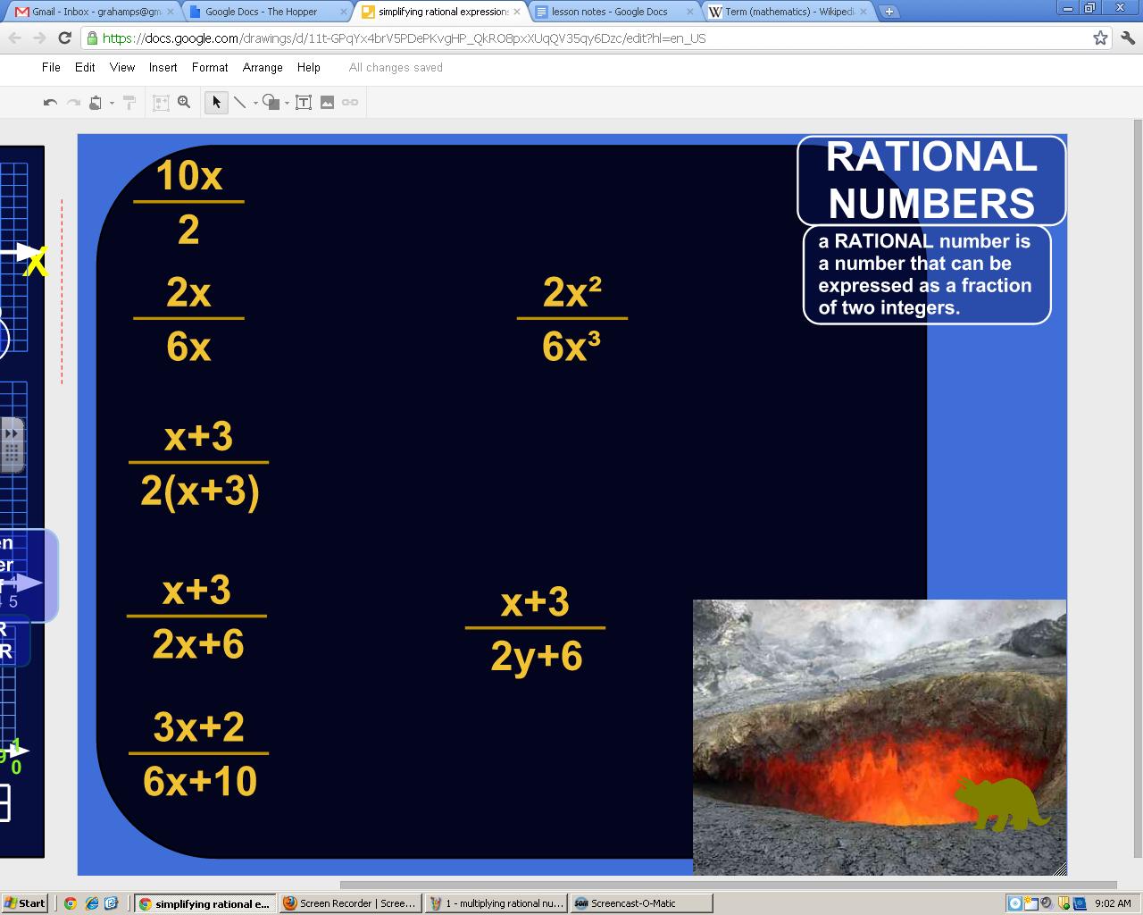The height and width of the screenshot is (915, 1143).
Task: Open the Format menu
Action: point(209,67)
